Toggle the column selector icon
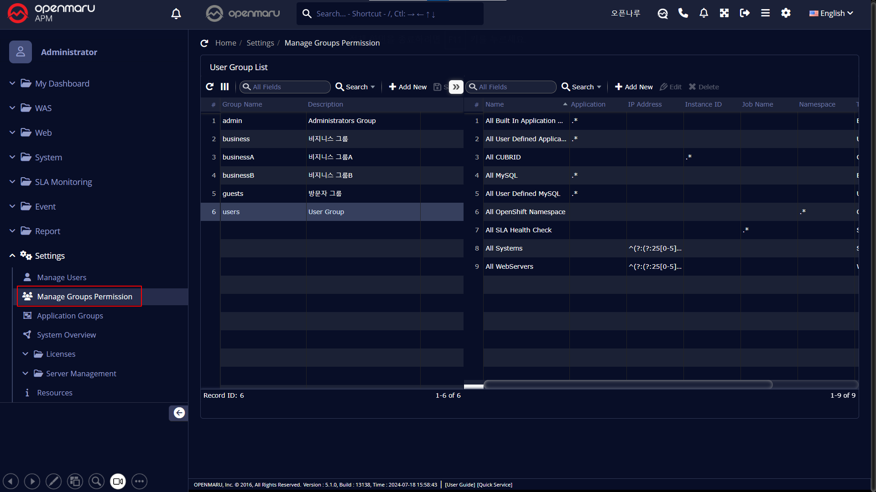The image size is (876, 492). 224,87
